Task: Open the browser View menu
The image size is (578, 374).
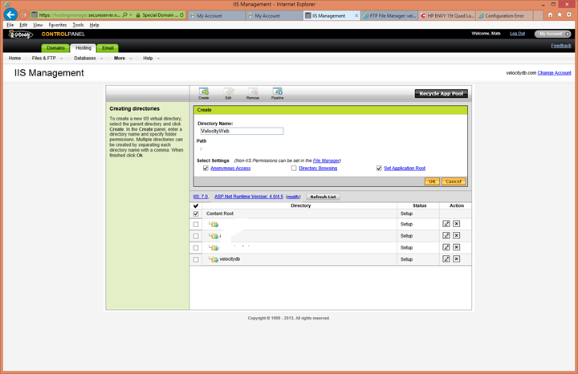Action: 38,25
